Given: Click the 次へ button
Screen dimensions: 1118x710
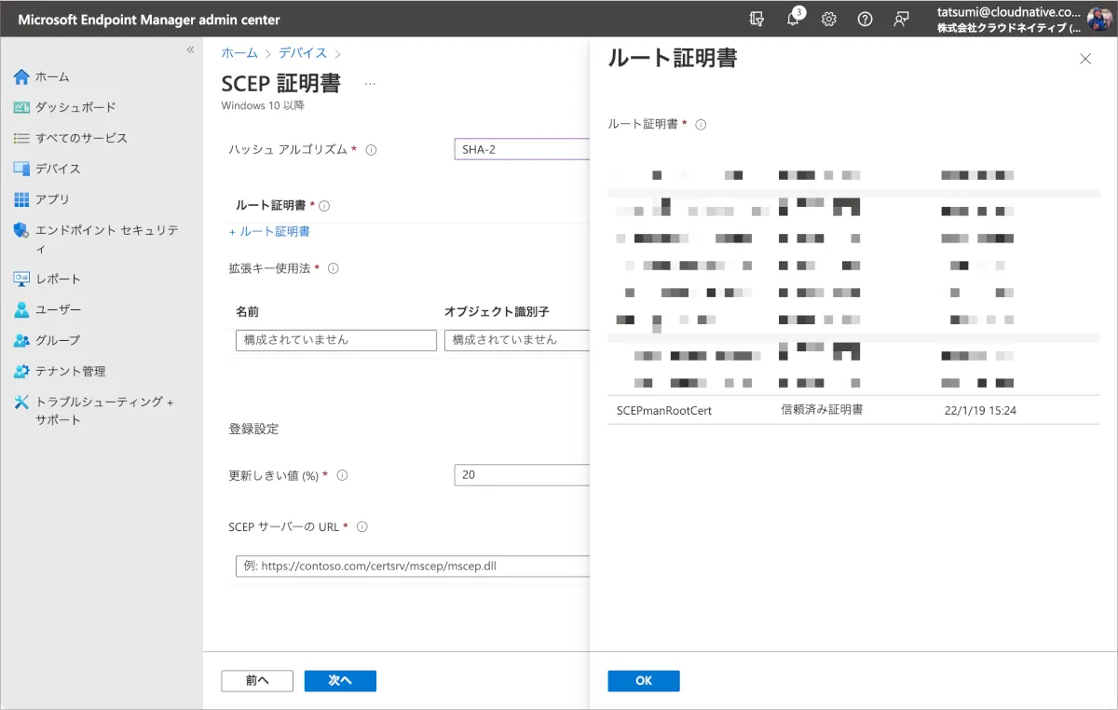Looking at the screenshot, I should pyautogui.click(x=340, y=681).
